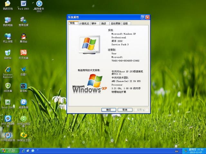Click the monitor image with Windows flag
This screenshot has width=206, height=154.
89,45
